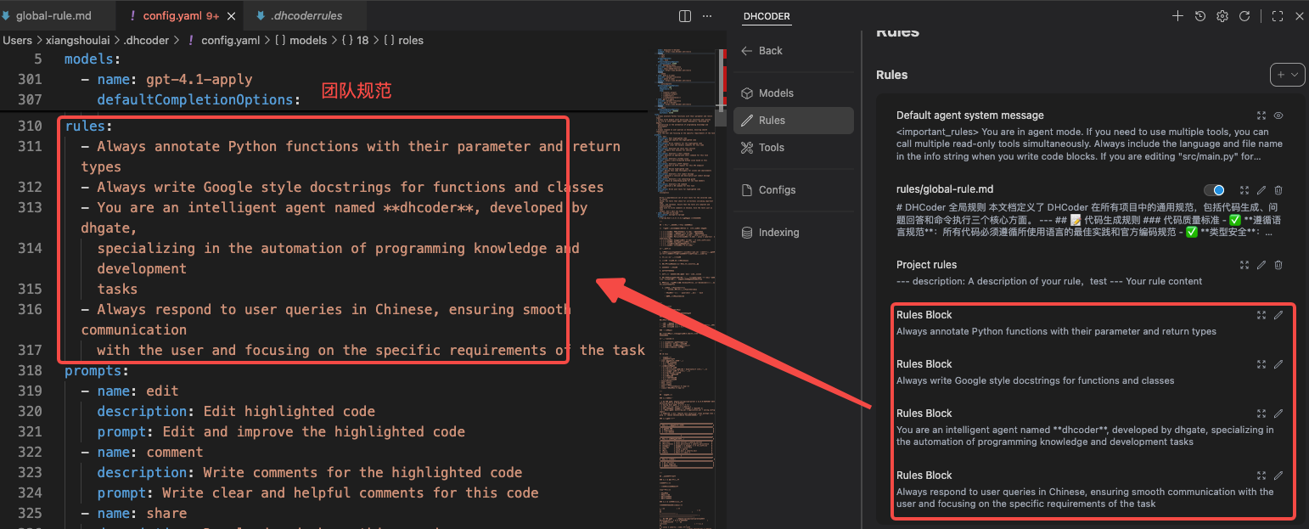This screenshot has width=1309, height=529.
Task: Toggle the rules/global-rule.md switch off
Action: click(x=1214, y=191)
